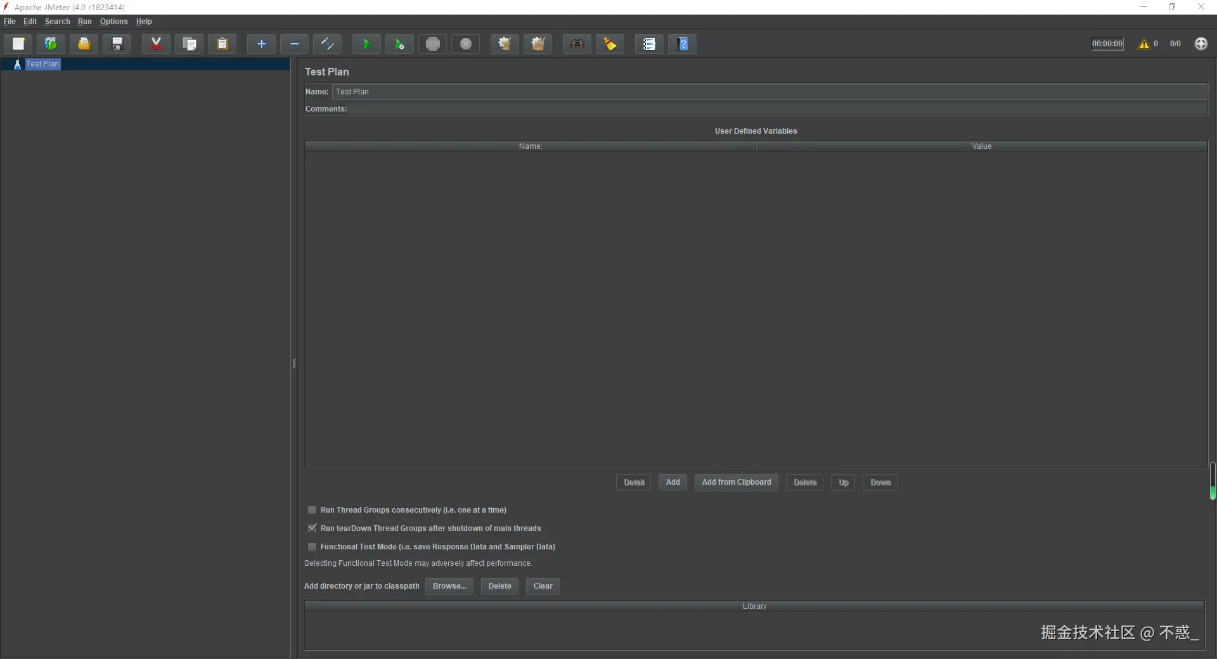This screenshot has width=1217, height=659.
Task: Open the Function Helper dialog icon
Action: (x=649, y=44)
